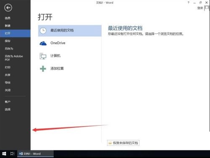Click the Word help question mark
The height and width of the screenshot is (158, 210).
pos(189,3)
